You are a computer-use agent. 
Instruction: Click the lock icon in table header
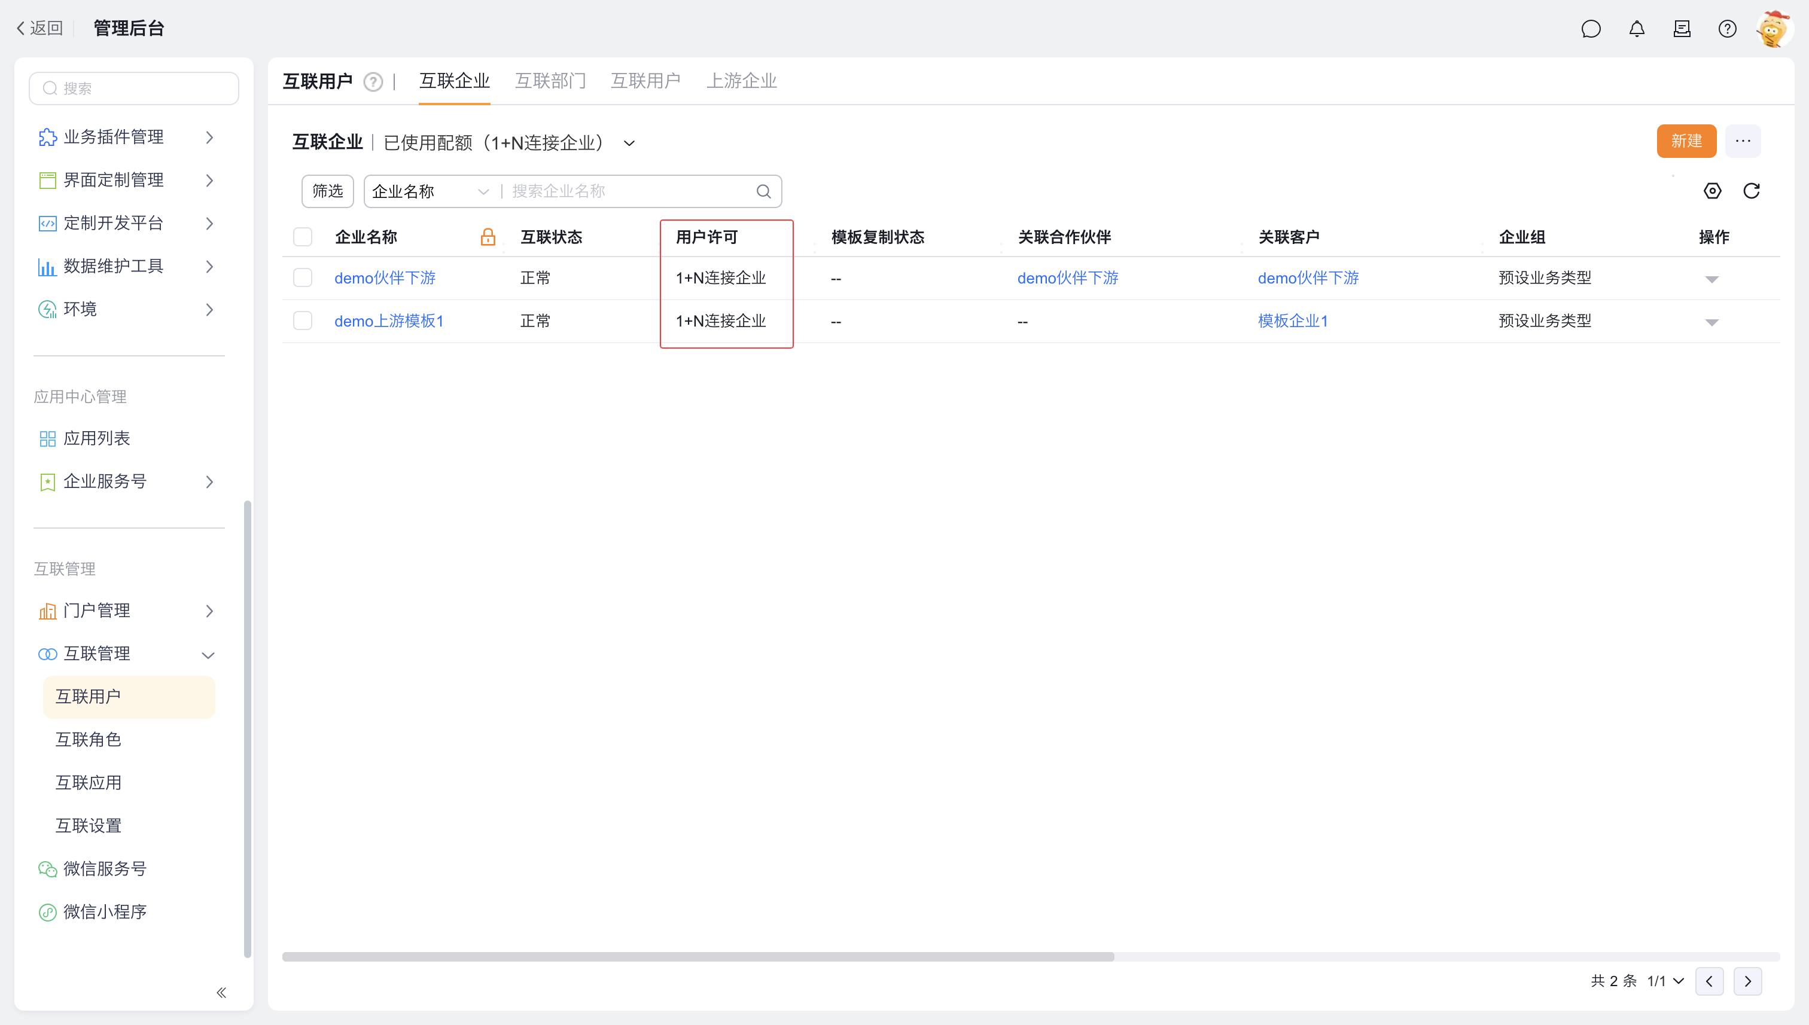tap(488, 237)
